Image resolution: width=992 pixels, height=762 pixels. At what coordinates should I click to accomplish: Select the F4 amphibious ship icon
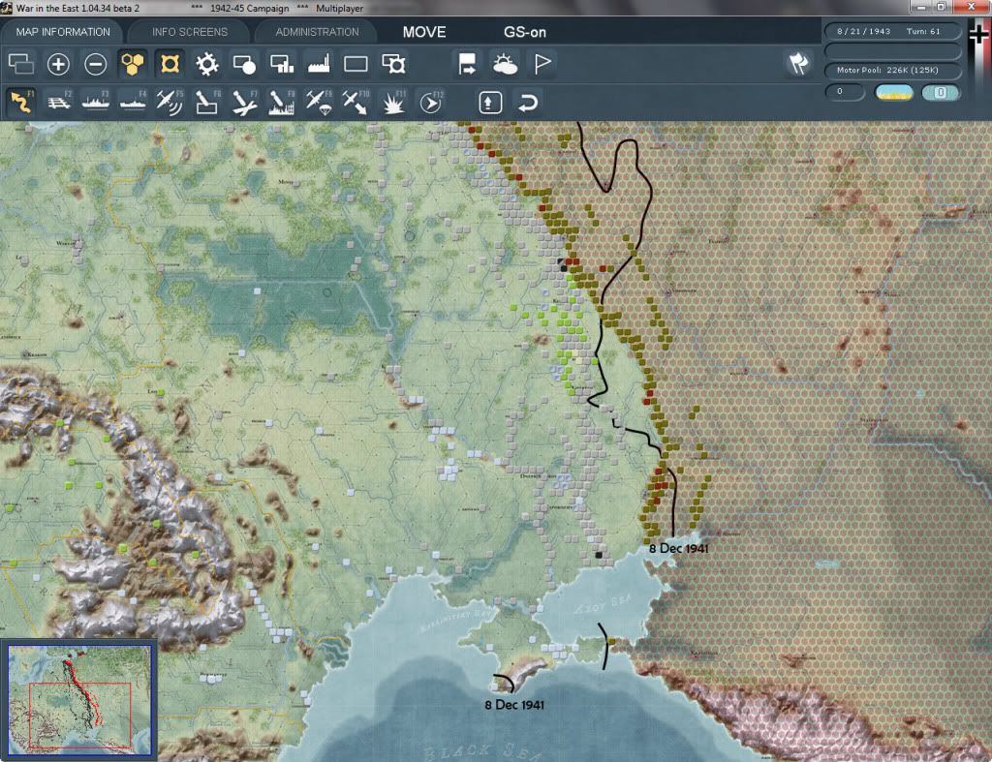133,102
